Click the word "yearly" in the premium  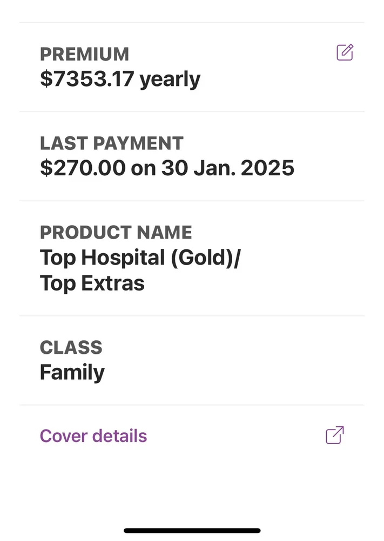170,80
